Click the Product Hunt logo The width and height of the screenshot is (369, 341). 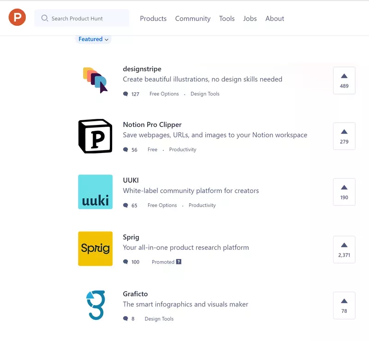[17, 18]
